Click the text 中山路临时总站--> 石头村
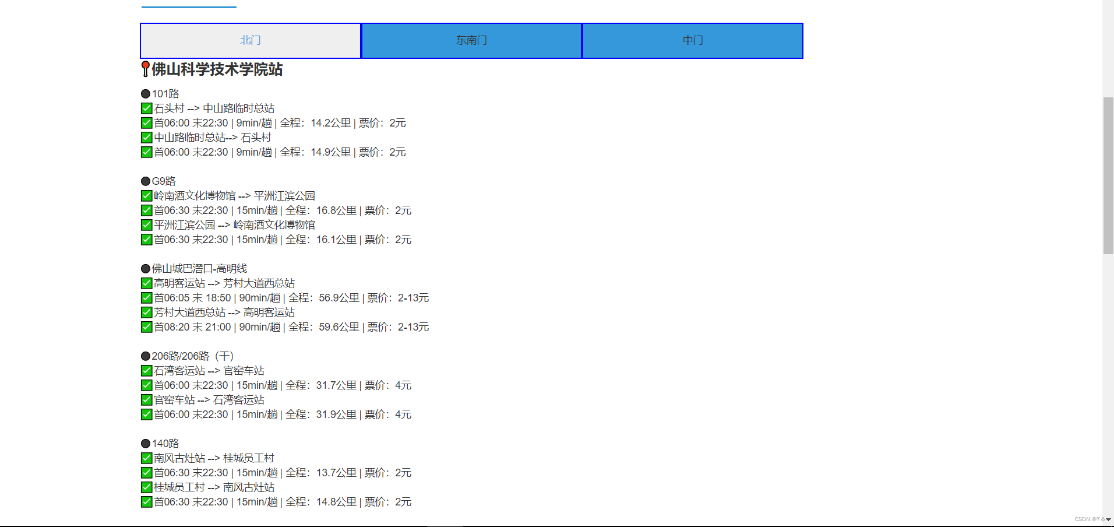 tap(213, 138)
